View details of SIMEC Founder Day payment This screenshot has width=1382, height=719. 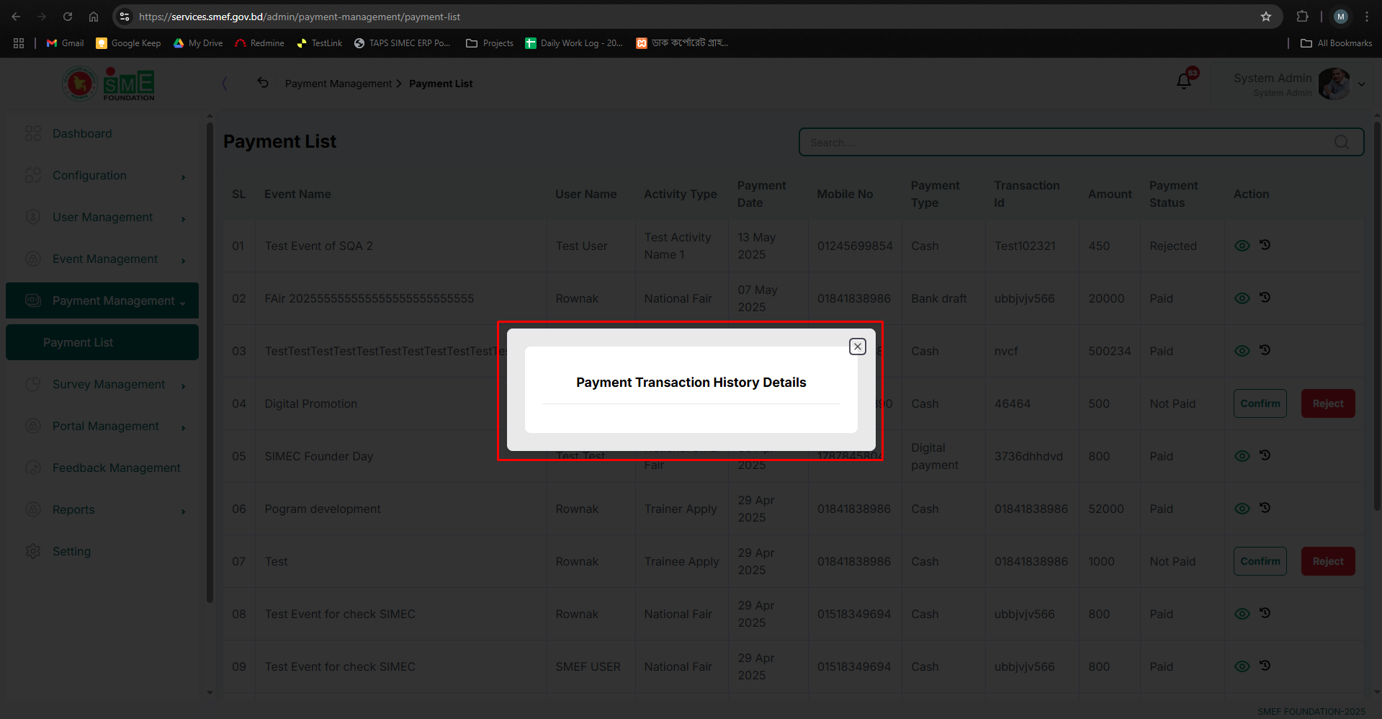pyautogui.click(x=1242, y=456)
